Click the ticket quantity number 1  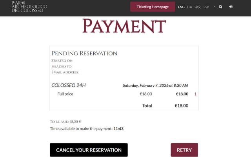coord(195,94)
